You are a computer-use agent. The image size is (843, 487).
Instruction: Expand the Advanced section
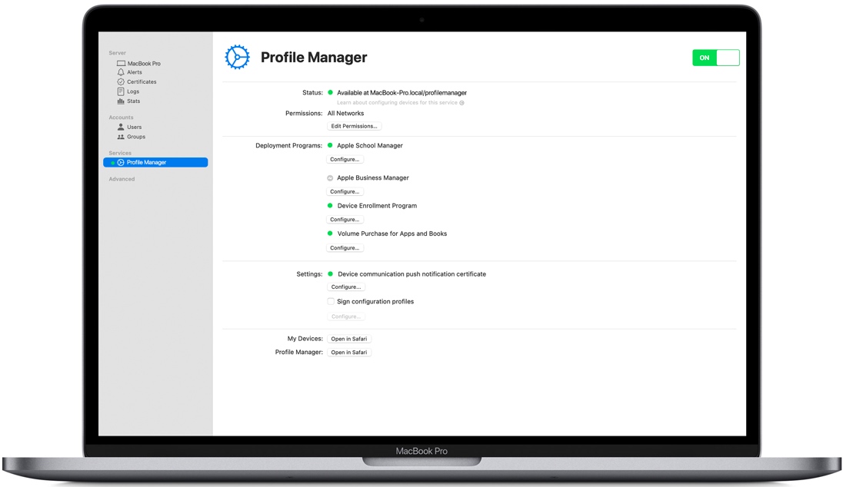pyautogui.click(x=122, y=179)
